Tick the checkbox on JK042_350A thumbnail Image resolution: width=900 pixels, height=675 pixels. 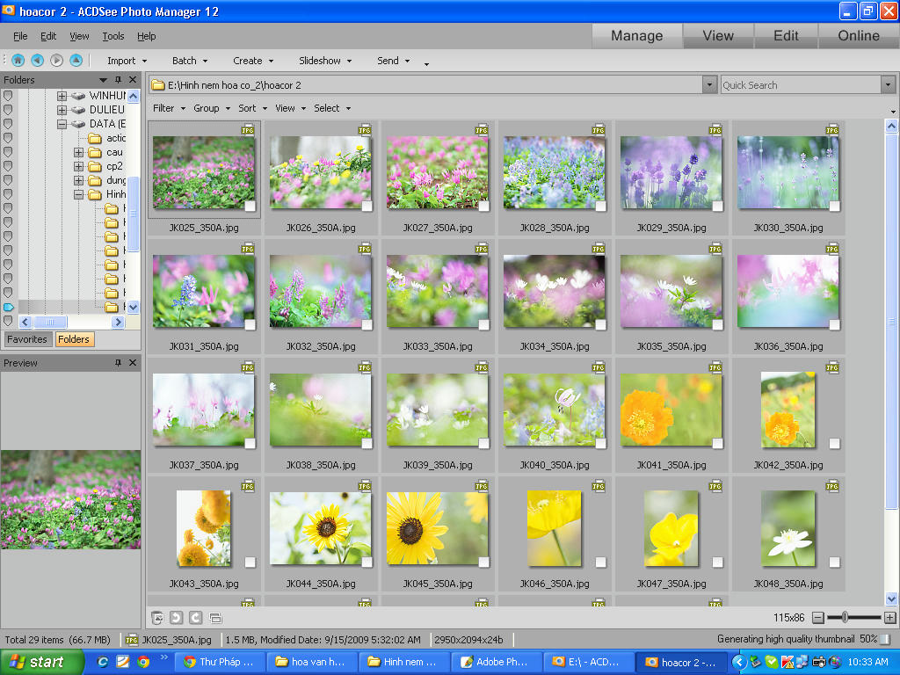click(x=835, y=444)
